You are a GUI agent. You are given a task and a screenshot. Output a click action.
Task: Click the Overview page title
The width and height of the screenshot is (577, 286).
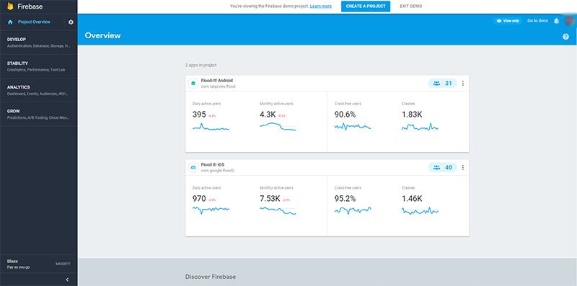[102, 35]
